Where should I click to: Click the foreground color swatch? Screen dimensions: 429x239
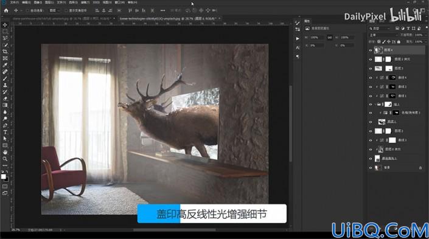(3, 176)
